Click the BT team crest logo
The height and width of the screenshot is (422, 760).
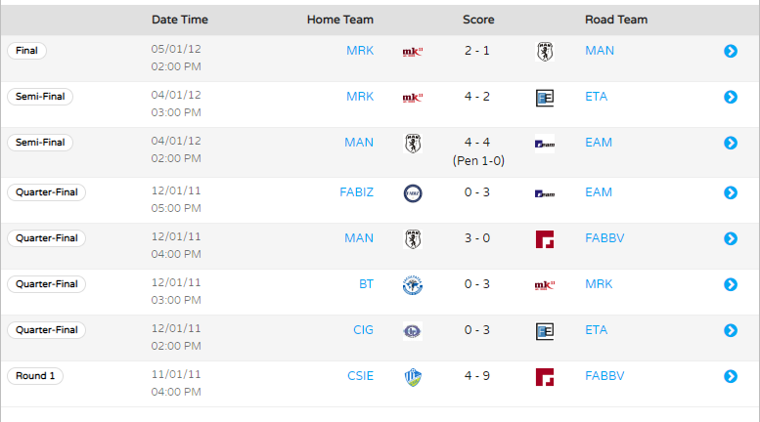pos(413,285)
